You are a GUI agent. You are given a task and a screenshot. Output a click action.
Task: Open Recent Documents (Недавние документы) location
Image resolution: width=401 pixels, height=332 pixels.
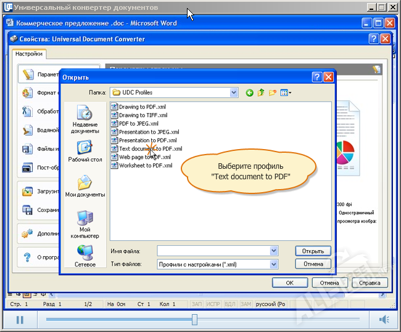[85, 119]
